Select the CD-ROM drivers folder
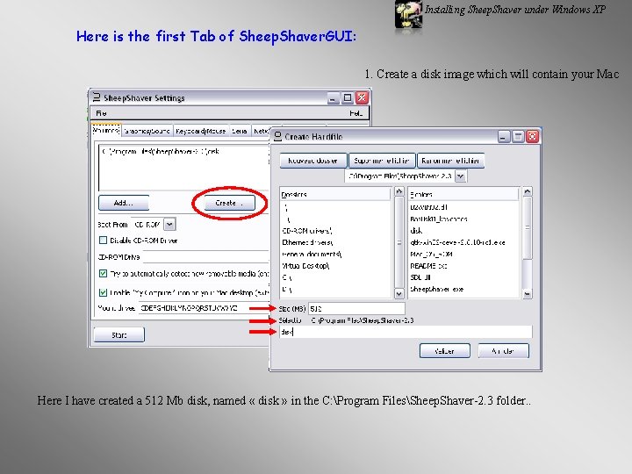 coord(307,231)
